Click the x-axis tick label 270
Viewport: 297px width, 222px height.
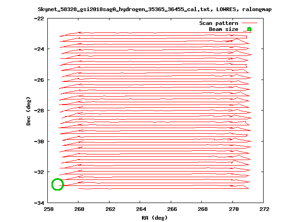click(x=234, y=209)
